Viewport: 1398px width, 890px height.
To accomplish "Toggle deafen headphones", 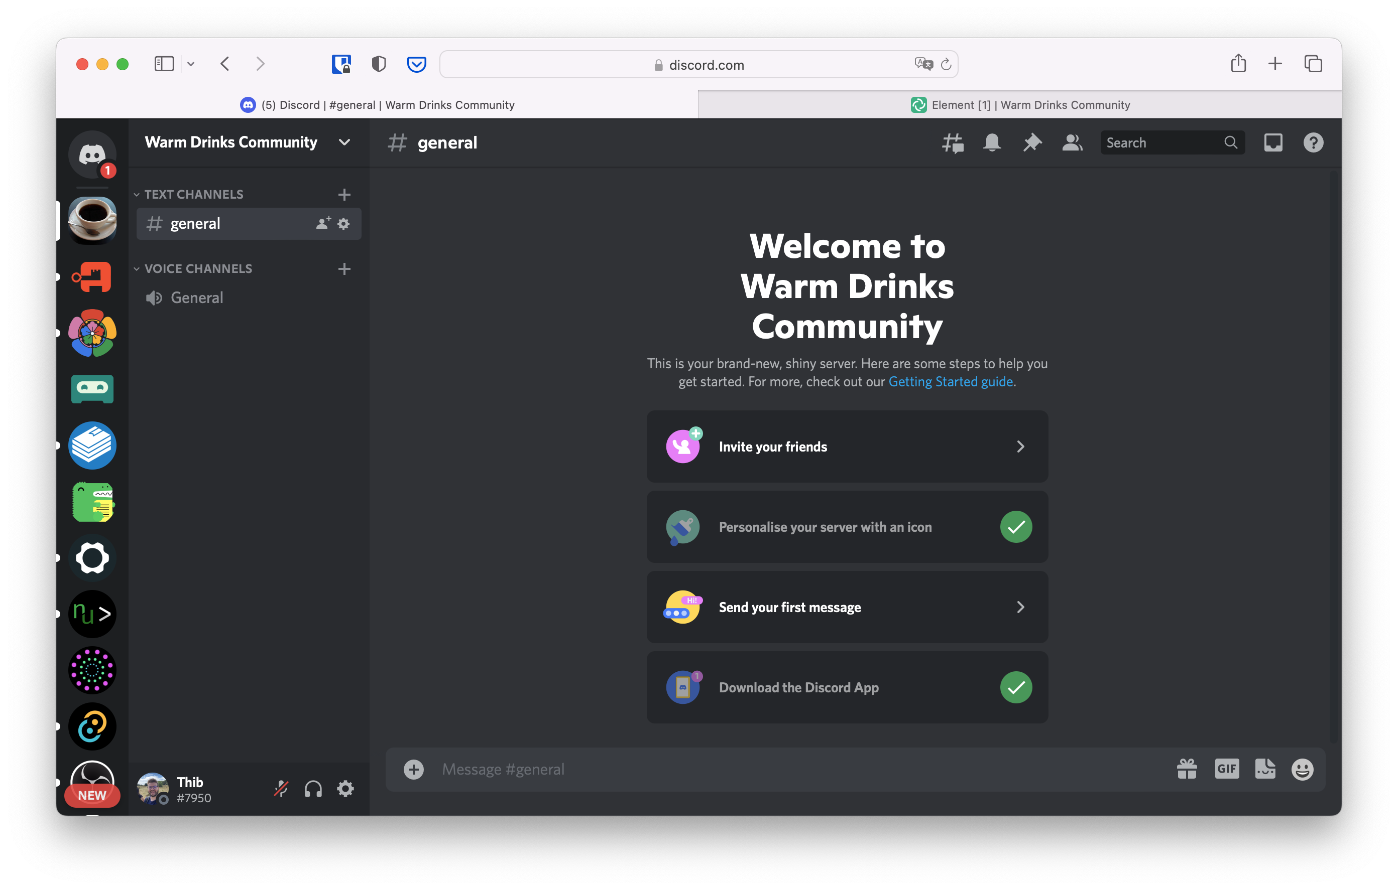I will point(313,789).
